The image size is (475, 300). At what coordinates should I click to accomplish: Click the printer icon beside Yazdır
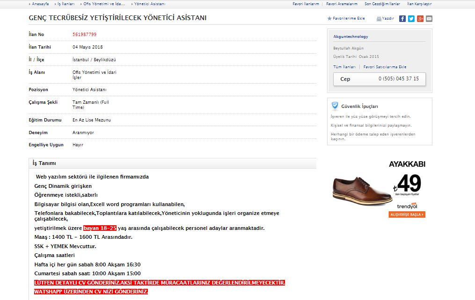379,19
